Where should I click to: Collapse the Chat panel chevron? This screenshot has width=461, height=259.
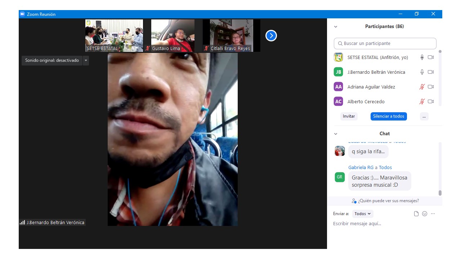[336, 134]
